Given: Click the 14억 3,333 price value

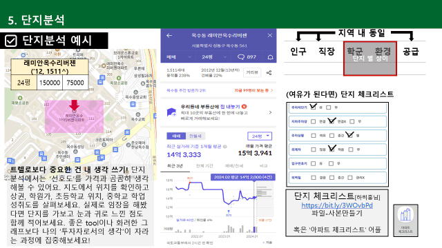Looking at the screenshot, I should [x=184, y=154].
